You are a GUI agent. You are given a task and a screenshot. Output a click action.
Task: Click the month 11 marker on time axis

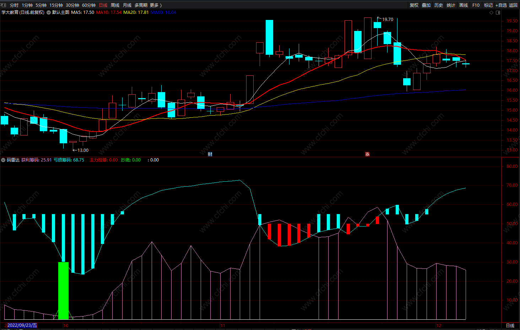click(223, 325)
